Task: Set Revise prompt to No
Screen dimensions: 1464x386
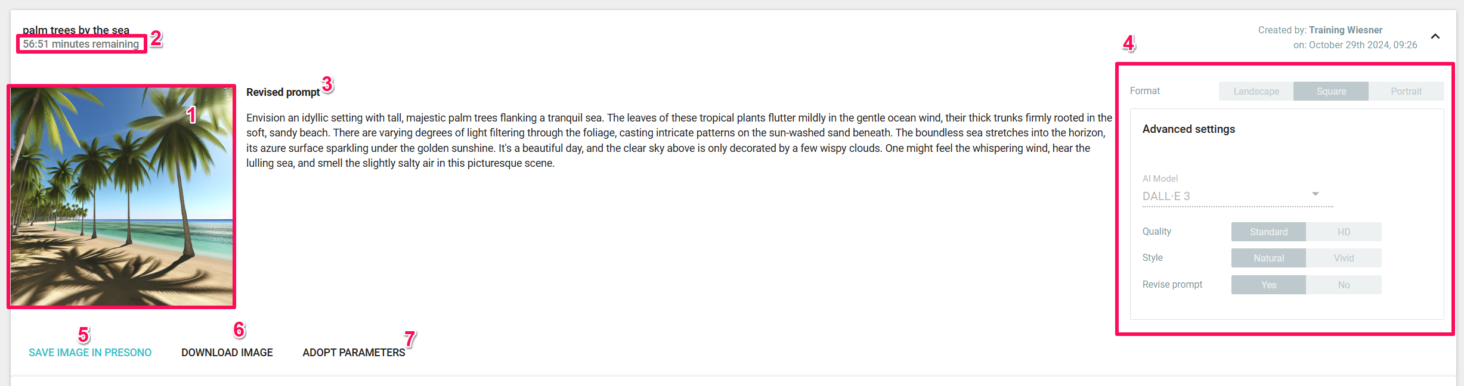Action: click(x=1344, y=285)
